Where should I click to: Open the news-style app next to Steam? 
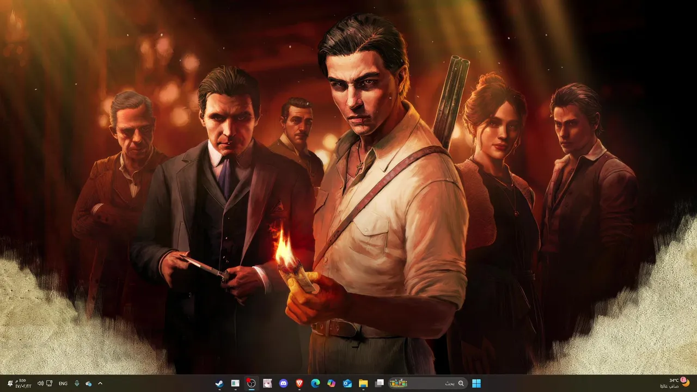(x=235, y=383)
